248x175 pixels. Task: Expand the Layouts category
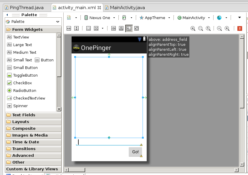pyautogui.click(x=33, y=122)
